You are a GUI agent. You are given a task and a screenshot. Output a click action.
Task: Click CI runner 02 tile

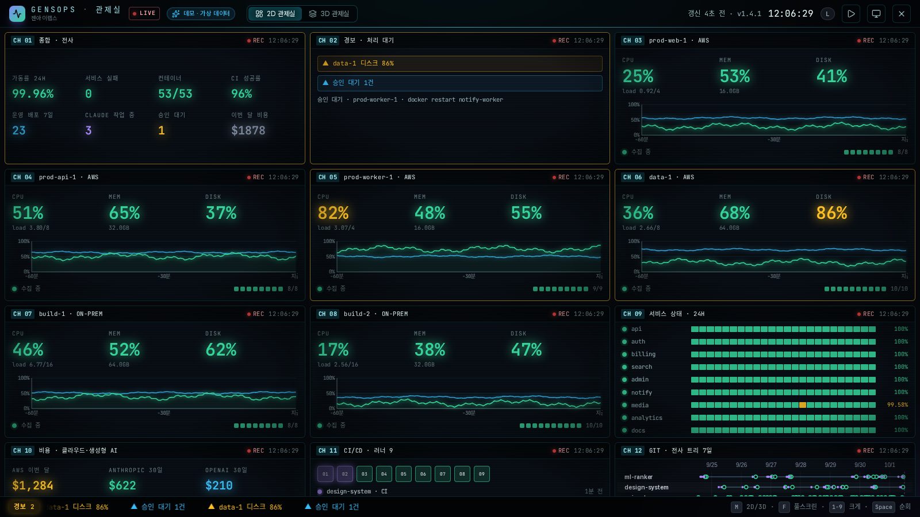tap(345, 474)
